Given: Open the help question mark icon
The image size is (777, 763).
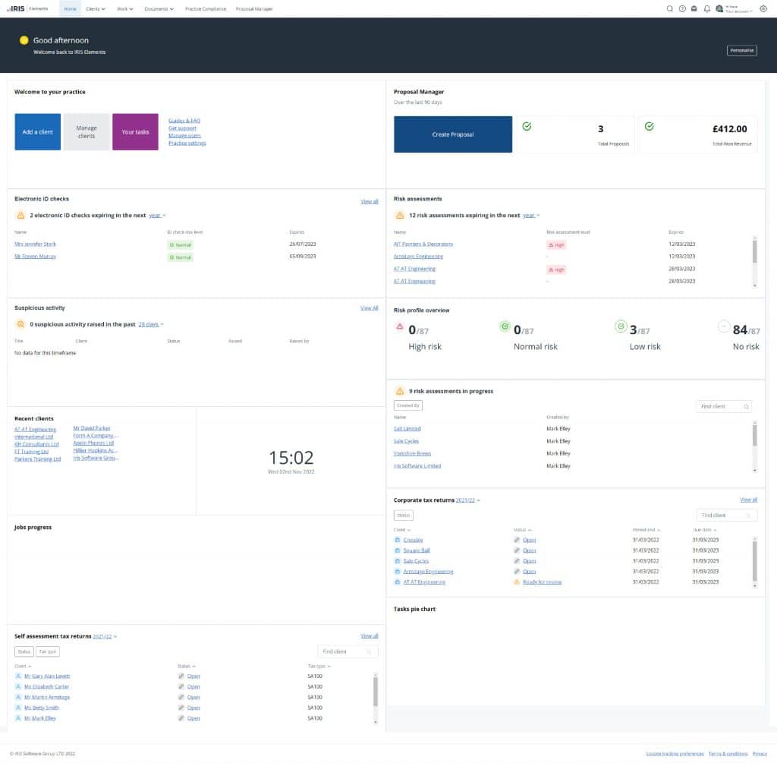Looking at the screenshot, I should [x=682, y=8].
